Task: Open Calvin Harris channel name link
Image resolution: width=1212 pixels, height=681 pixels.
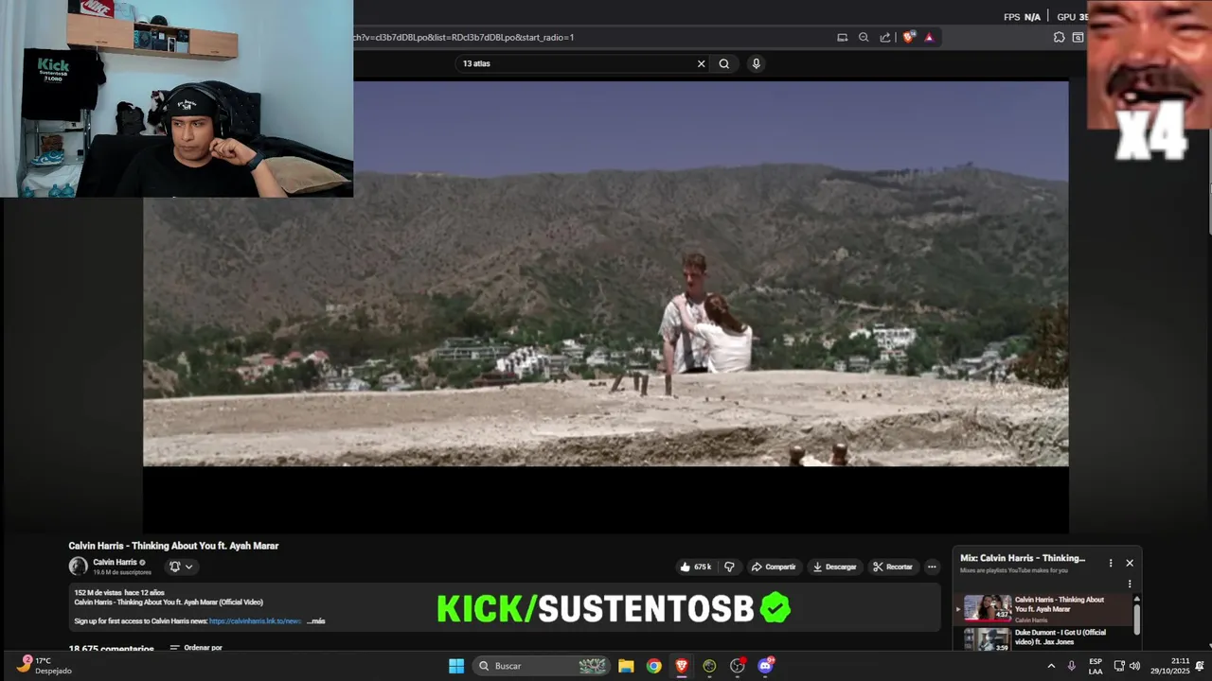Action: coord(115,562)
